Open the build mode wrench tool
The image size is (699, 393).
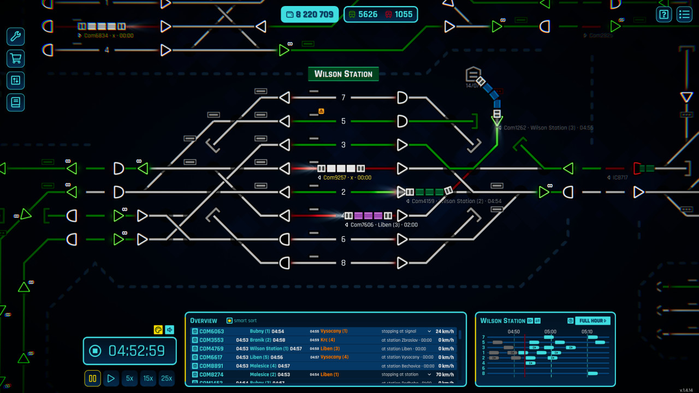15,37
